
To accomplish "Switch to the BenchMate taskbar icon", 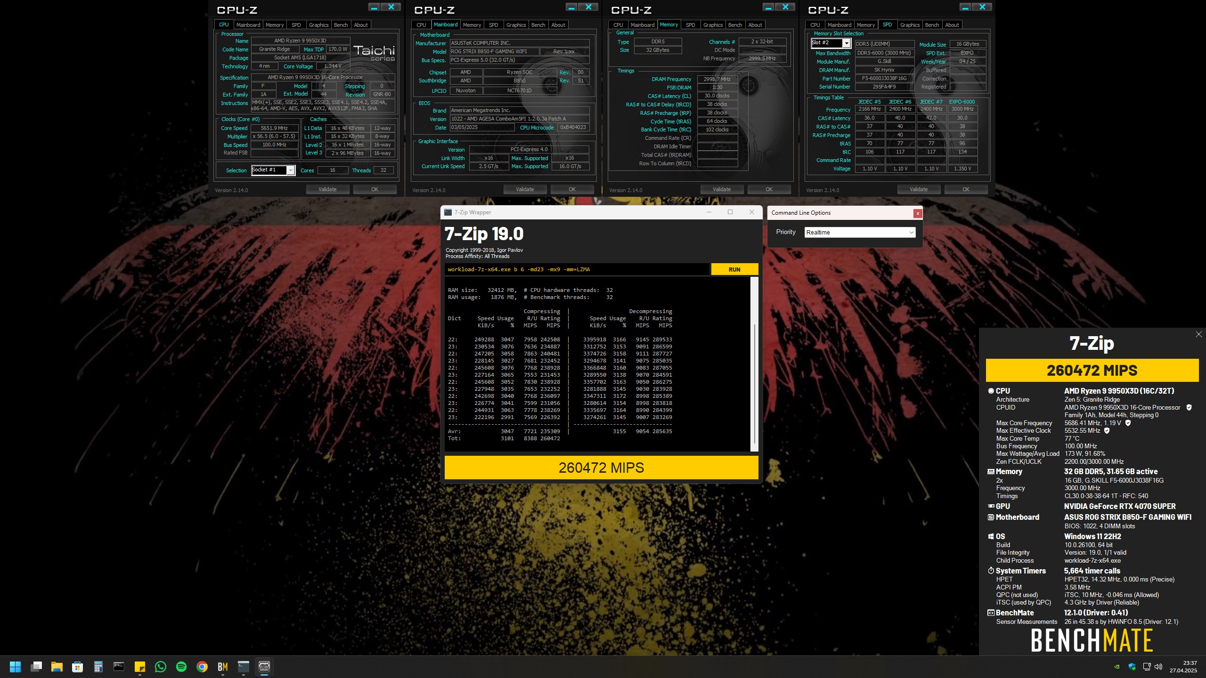I will [x=223, y=667].
